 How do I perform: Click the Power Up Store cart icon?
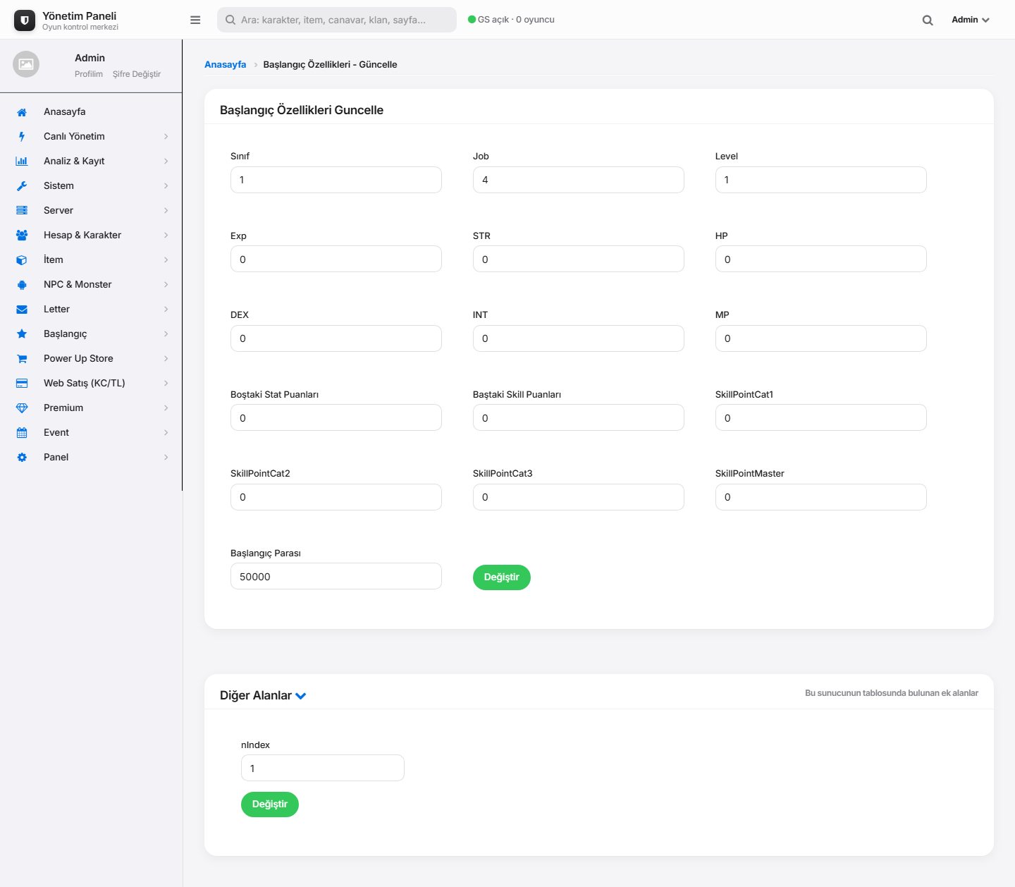click(x=22, y=359)
